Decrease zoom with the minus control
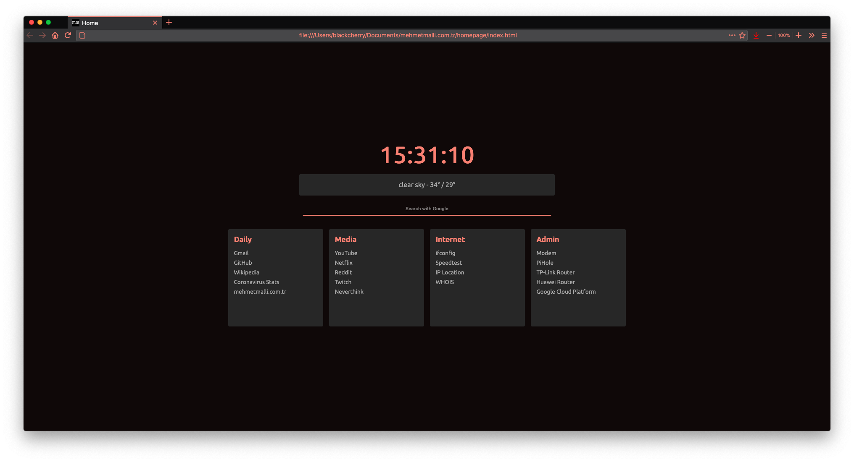The image size is (854, 462). (769, 35)
